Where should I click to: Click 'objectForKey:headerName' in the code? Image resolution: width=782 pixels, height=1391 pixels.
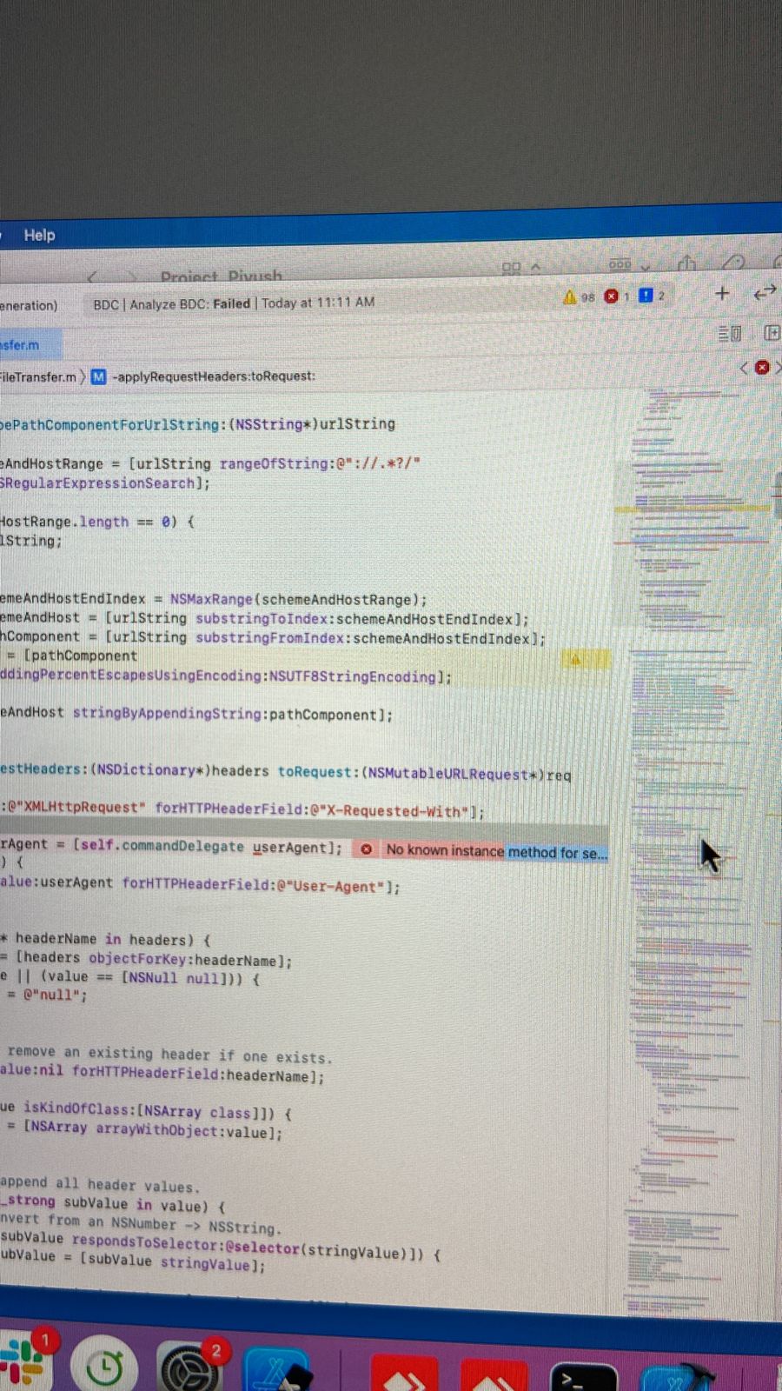190,959
